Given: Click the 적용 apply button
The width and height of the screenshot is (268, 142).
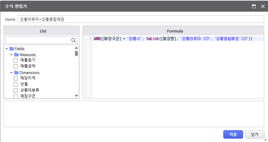Looking at the screenshot, I should pyautogui.click(x=233, y=134).
